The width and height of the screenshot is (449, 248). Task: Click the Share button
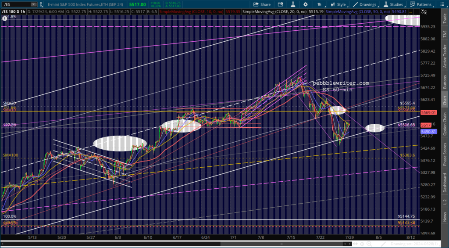pos(262,4)
